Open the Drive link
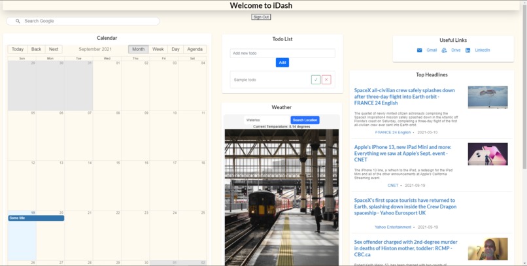 456,50
